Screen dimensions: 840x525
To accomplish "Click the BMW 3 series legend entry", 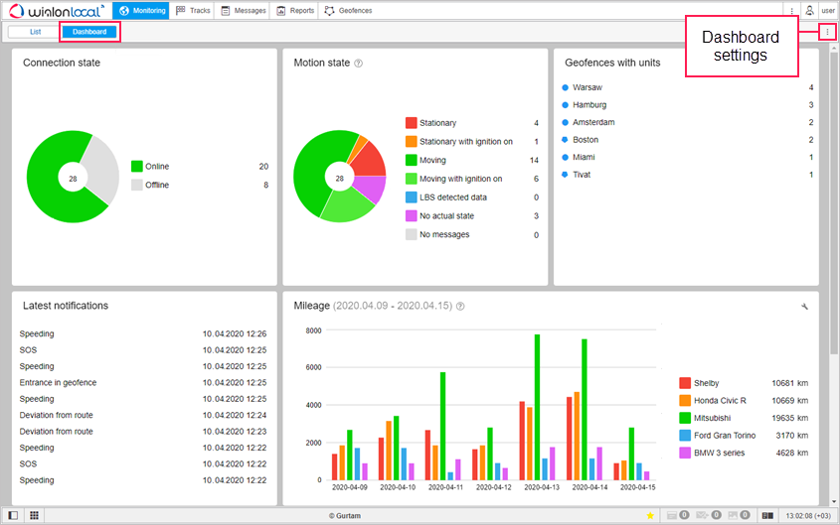I will pyautogui.click(x=744, y=453).
